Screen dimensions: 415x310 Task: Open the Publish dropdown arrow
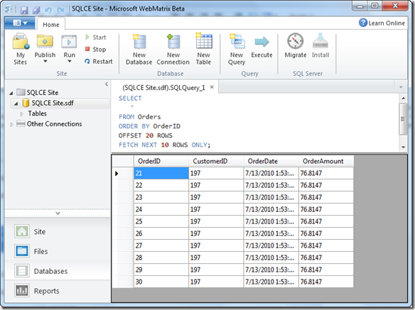tap(45, 62)
